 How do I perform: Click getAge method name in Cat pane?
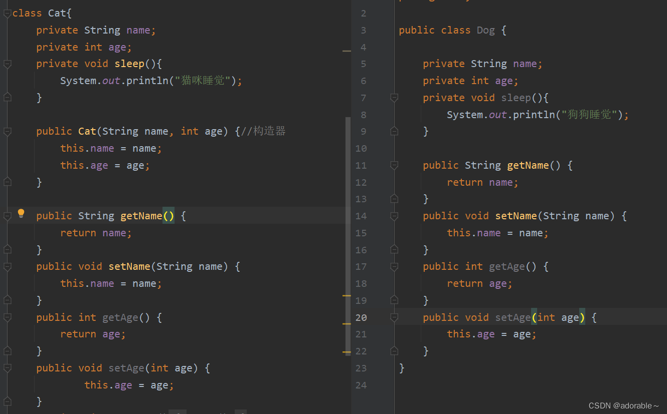pyautogui.click(x=120, y=317)
